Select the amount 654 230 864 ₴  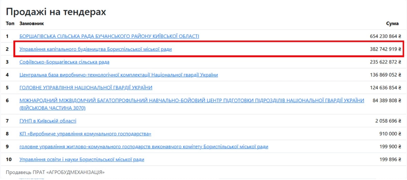point(386,36)
